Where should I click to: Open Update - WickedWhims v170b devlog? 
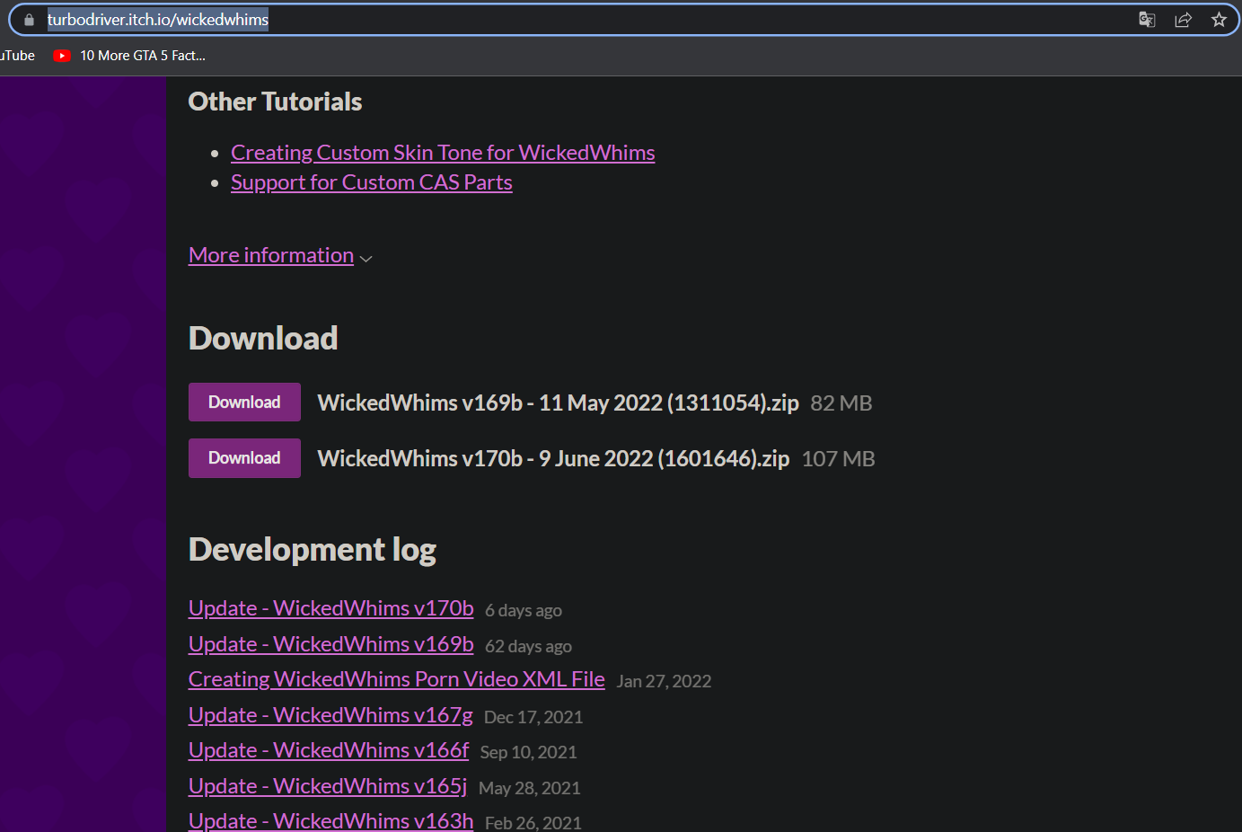pos(330,608)
